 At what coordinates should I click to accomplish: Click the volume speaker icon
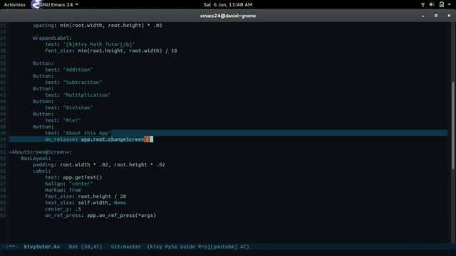432,5
